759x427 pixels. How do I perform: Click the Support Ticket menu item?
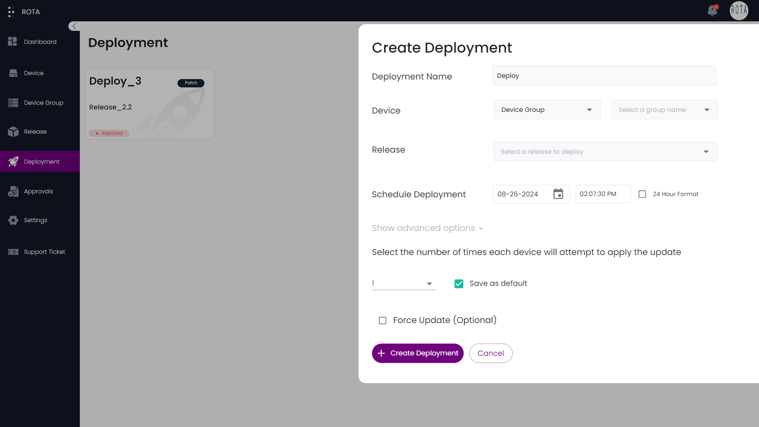tap(44, 252)
